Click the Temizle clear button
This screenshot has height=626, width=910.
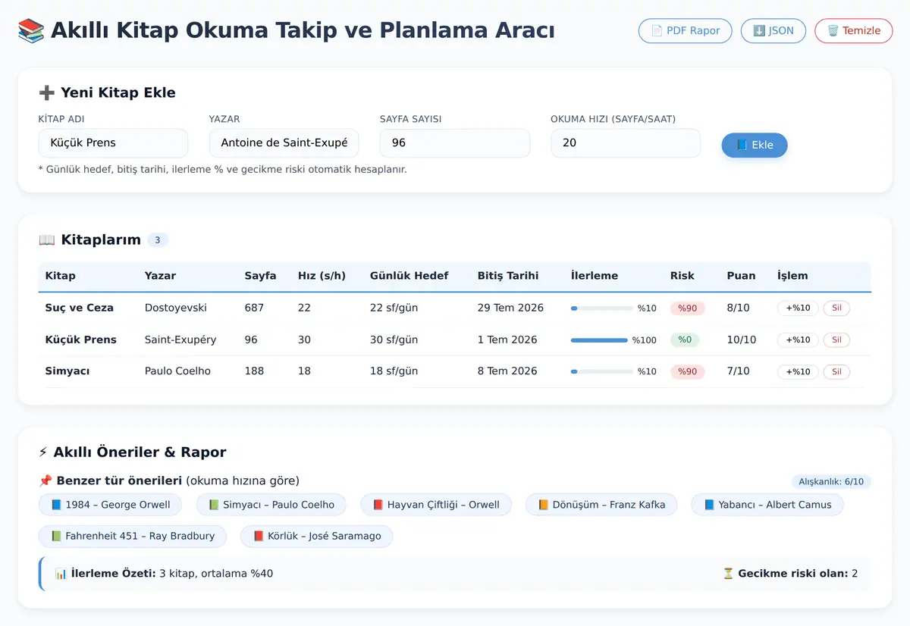[853, 31]
